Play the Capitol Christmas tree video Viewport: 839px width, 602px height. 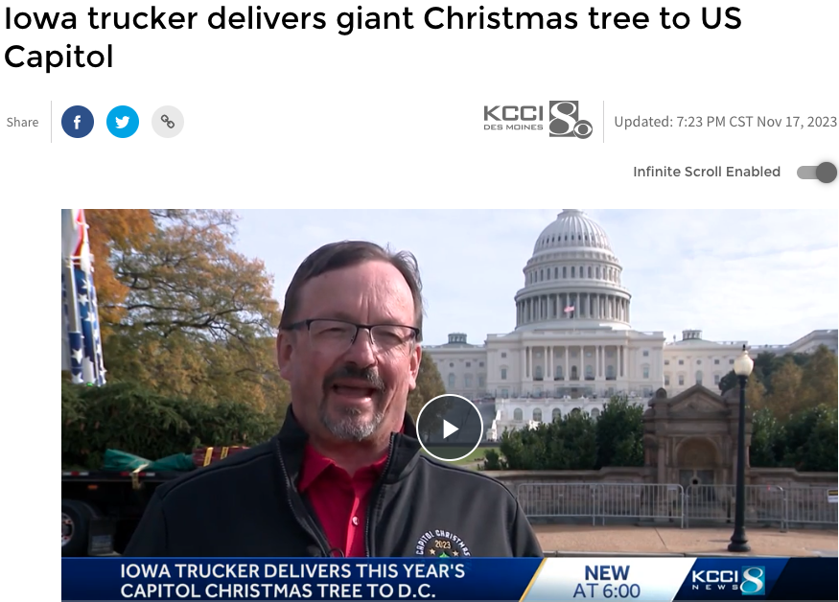coord(450,428)
